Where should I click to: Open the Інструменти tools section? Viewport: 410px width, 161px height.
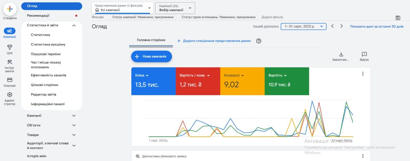(x=10, y=62)
